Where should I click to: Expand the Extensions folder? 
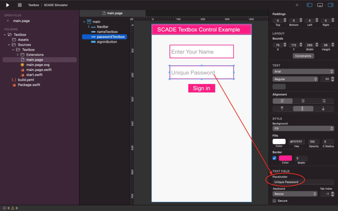(x=18, y=55)
